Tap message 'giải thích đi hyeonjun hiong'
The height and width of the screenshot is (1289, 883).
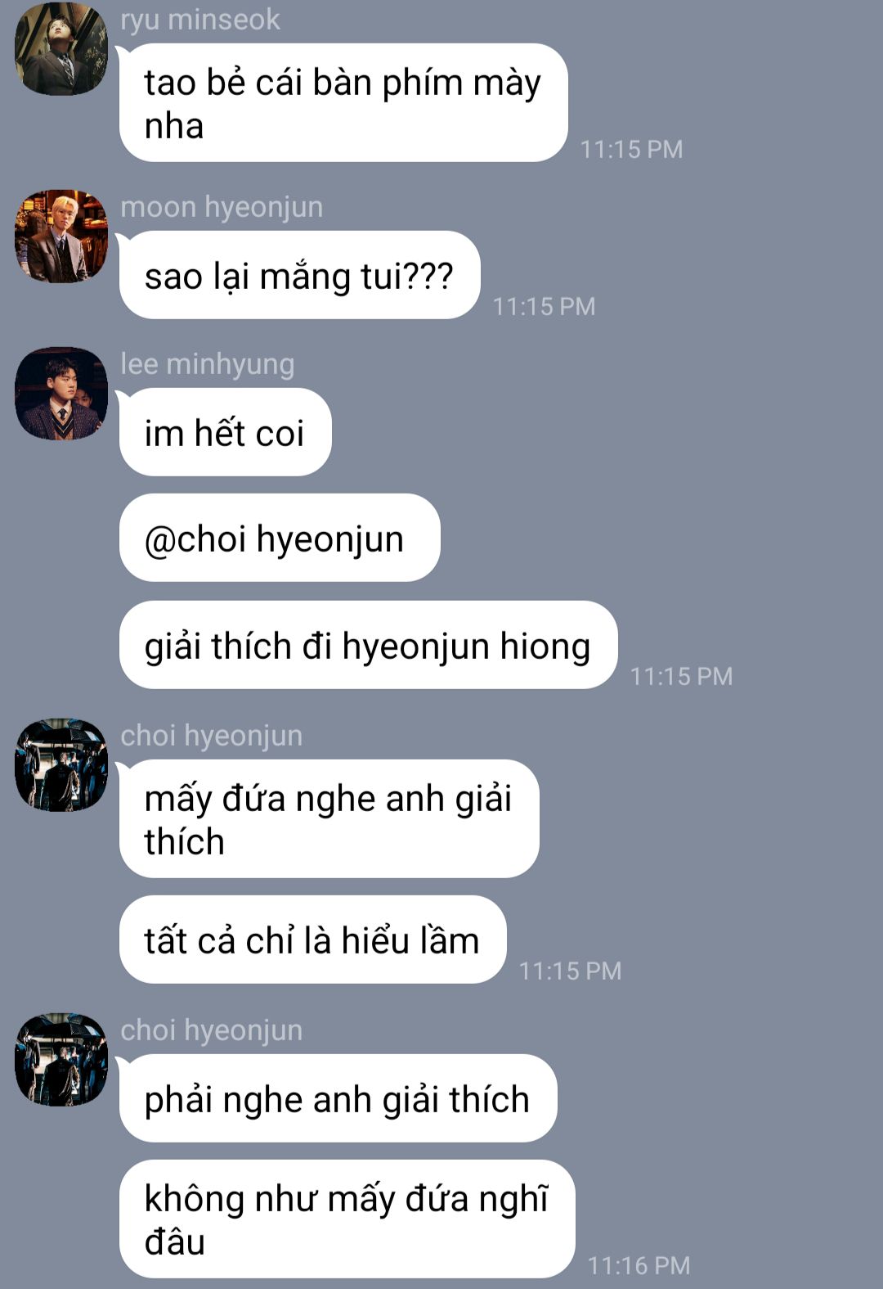coord(368,645)
